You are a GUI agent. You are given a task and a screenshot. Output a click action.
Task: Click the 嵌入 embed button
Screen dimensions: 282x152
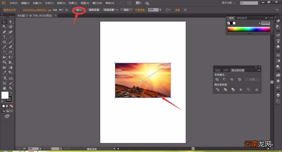pos(79,10)
